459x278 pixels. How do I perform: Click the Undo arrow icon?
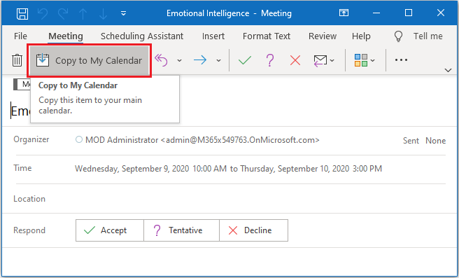pos(43,13)
